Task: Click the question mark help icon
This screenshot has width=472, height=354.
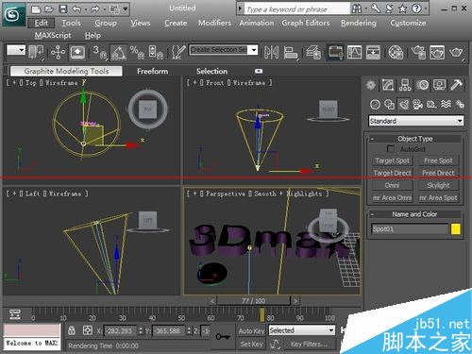Action: pos(416,8)
